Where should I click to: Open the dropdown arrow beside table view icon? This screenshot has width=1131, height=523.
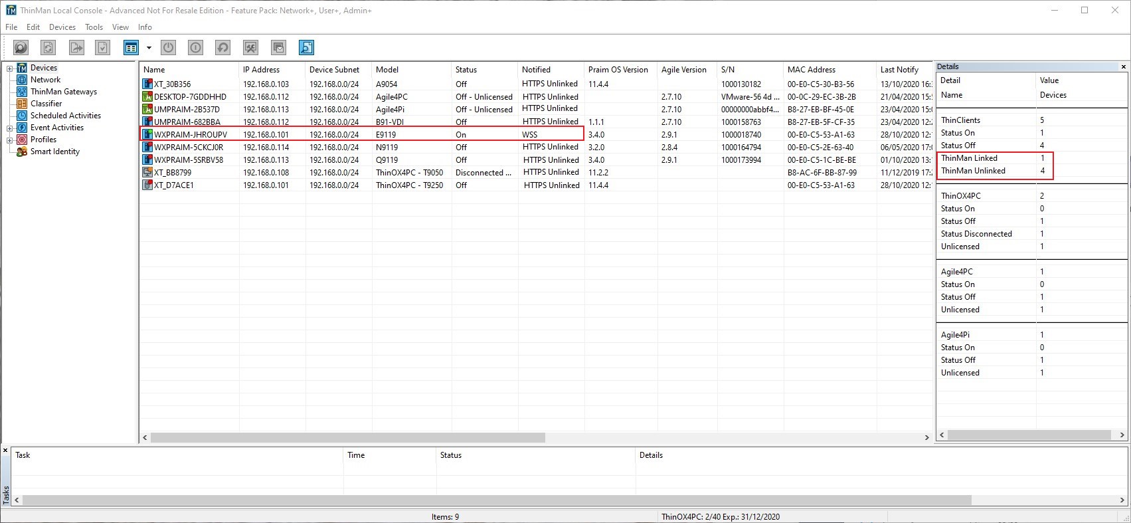coord(149,48)
